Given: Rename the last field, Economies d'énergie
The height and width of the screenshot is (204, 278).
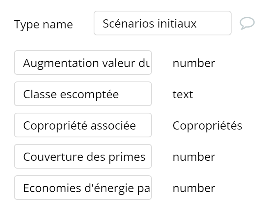Looking at the screenshot, I should pyautogui.click(x=83, y=188).
